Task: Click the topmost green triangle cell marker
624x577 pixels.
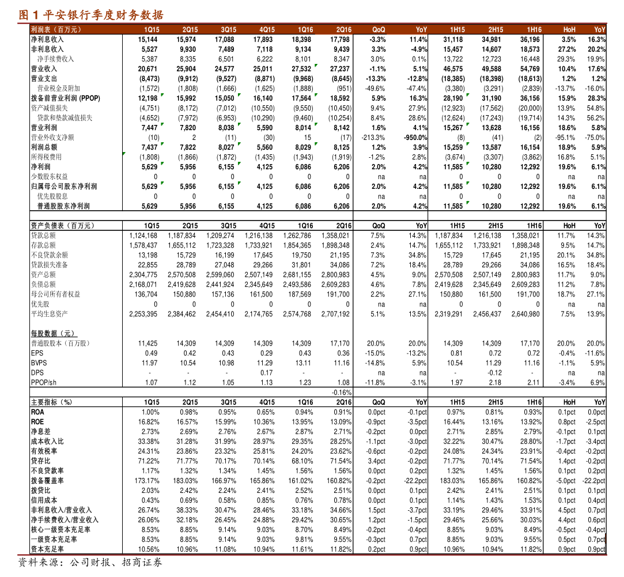Action: 316,66
